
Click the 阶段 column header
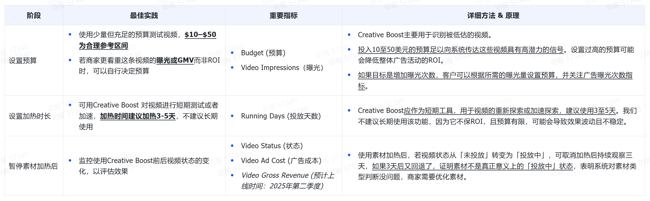tap(34, 16)
